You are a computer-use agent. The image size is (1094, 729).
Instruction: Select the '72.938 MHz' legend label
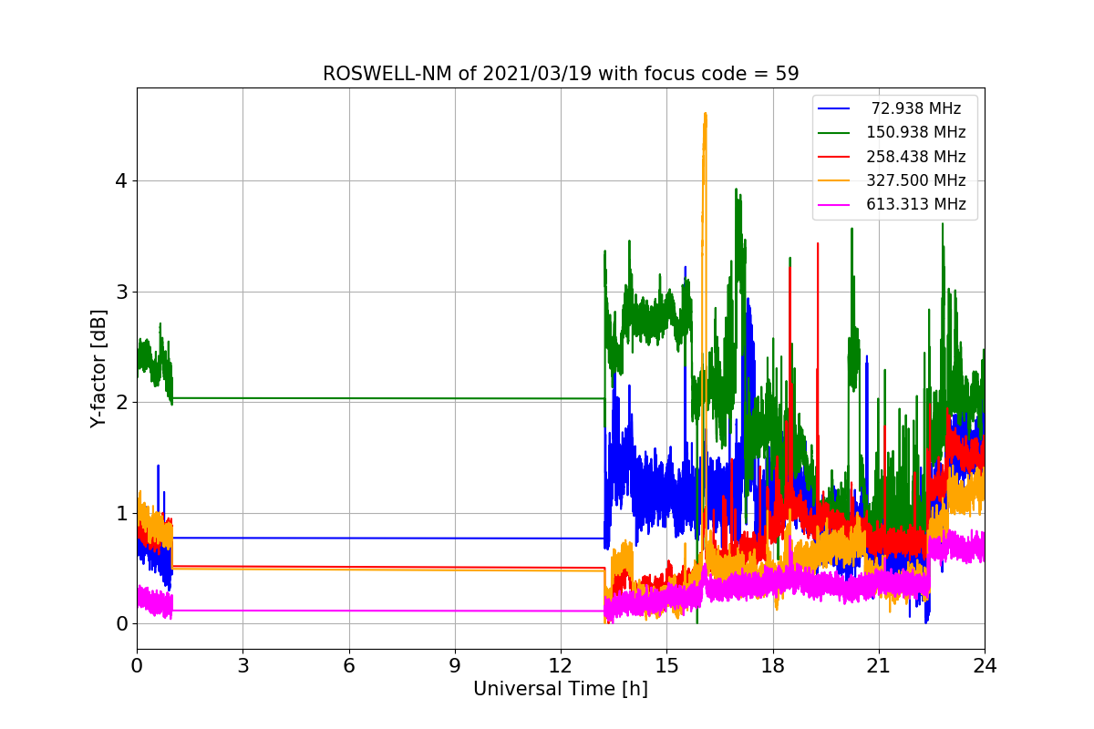[916, 108]
